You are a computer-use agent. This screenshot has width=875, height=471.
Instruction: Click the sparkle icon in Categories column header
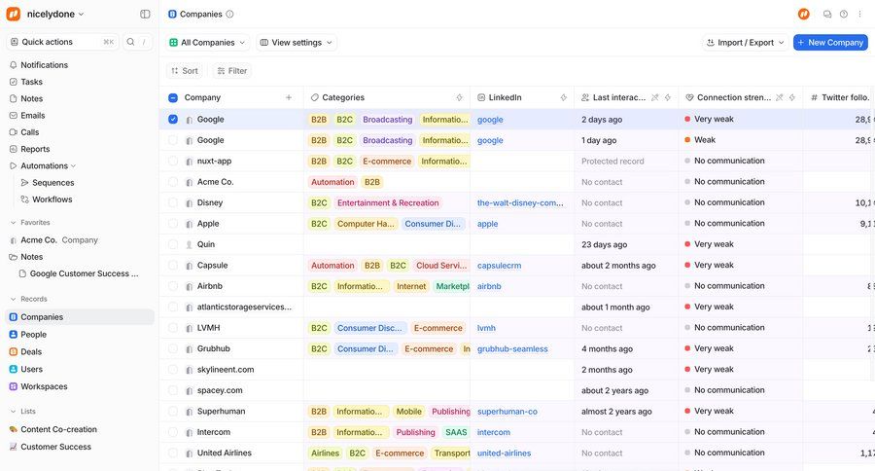pos(459,97)
